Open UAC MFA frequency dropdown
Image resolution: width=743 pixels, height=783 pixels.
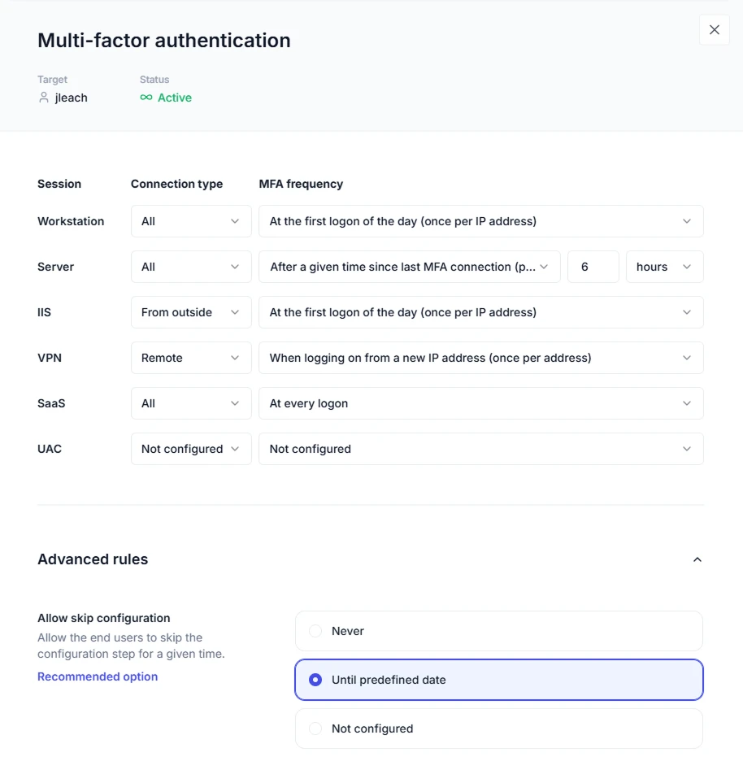(480, 449)
